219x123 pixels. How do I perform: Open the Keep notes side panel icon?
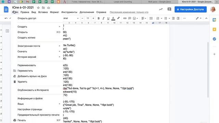point(214,29)
